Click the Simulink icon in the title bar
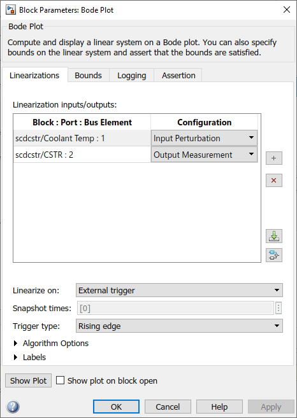This screenshot has width=297, height=418. click(11, 10)
